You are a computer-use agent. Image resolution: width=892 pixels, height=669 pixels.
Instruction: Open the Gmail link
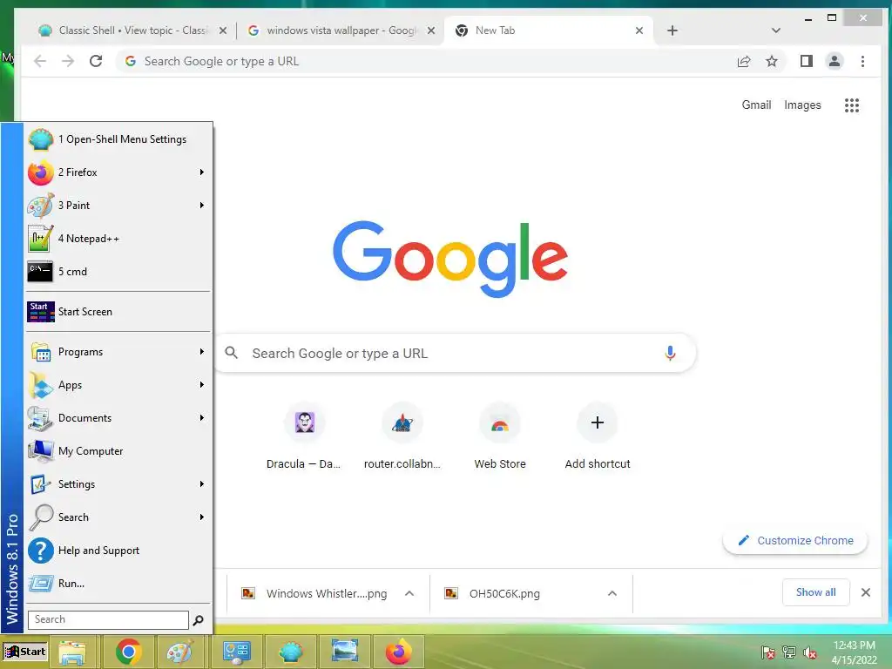click(756, 105)
